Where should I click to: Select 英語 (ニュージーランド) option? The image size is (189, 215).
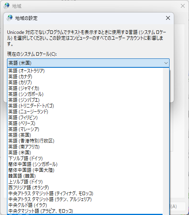click(x=85, y=112)
